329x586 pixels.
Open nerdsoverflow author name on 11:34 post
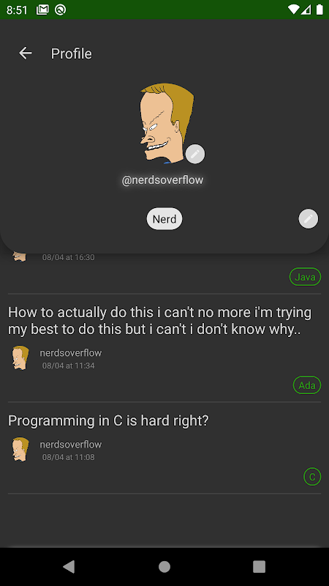pos(71,353)
